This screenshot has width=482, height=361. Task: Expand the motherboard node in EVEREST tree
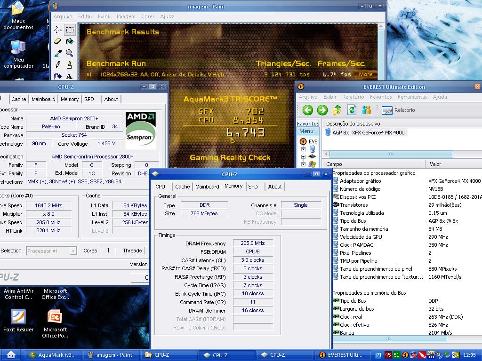[x=304, y=157]
